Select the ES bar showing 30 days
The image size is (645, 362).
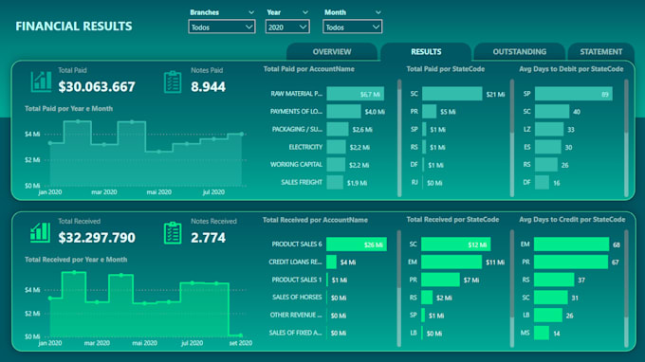coord(548,147)
